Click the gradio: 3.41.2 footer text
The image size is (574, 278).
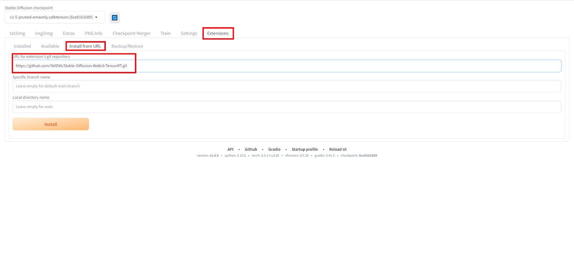pos(325,156)
